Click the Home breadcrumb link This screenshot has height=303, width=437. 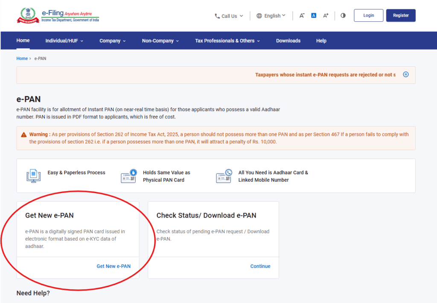[22, 58]
